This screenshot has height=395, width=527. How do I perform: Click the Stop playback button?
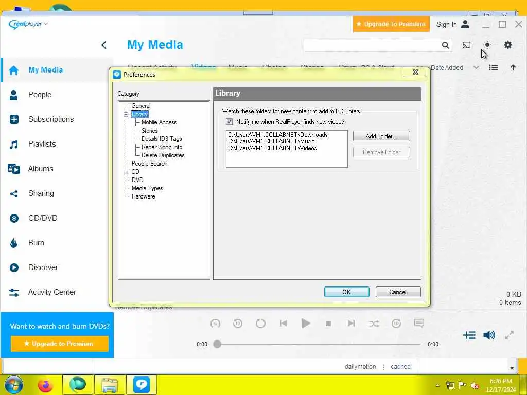(328, 324)
